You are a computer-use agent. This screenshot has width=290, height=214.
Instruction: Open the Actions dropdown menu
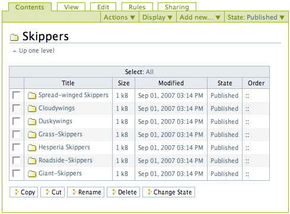point(120,17)
